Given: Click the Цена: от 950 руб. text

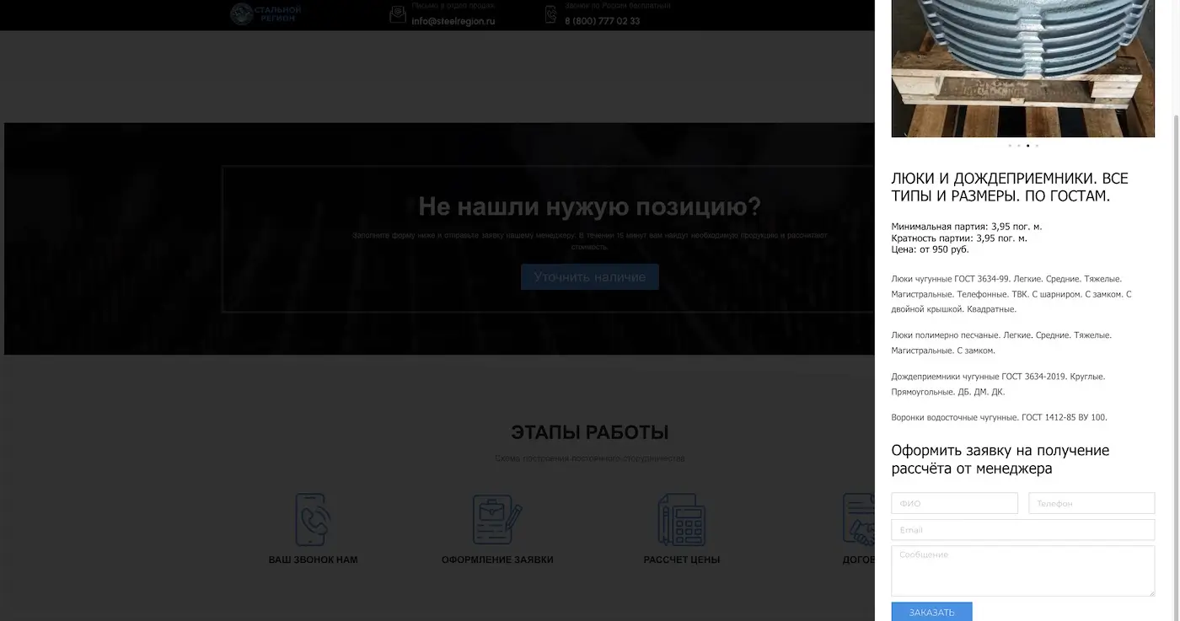Looking at the screenshot, I should [931, 249].
